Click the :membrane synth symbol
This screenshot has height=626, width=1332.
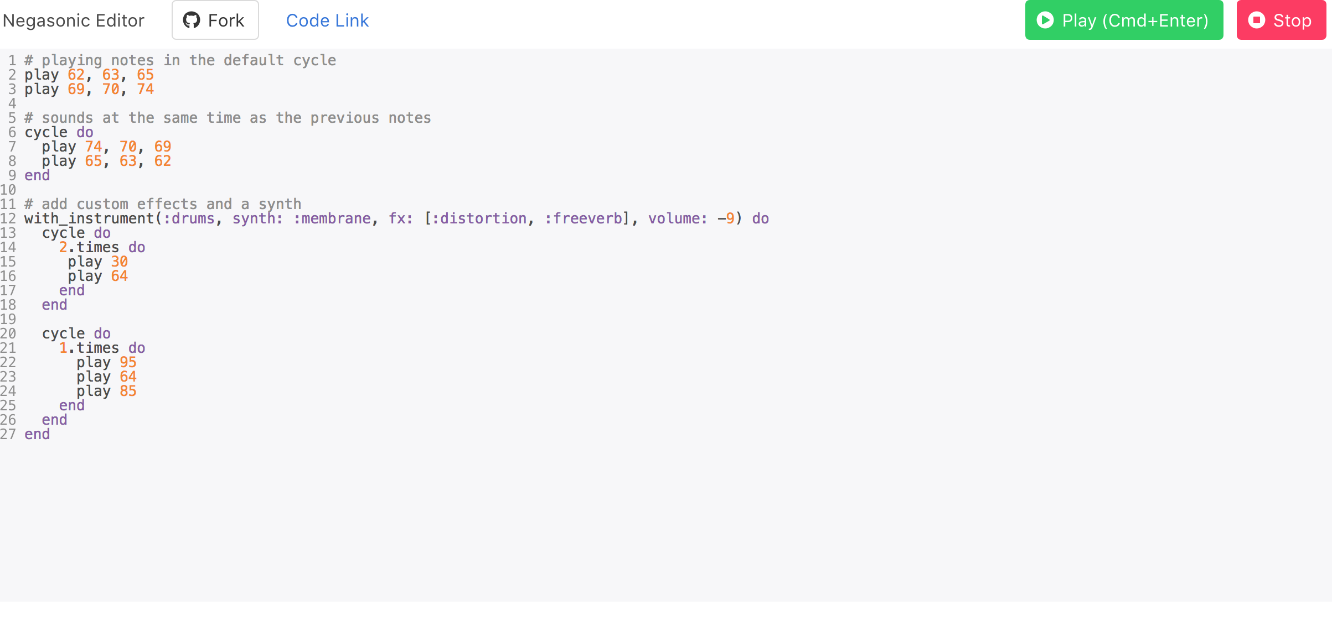(332, 218)
